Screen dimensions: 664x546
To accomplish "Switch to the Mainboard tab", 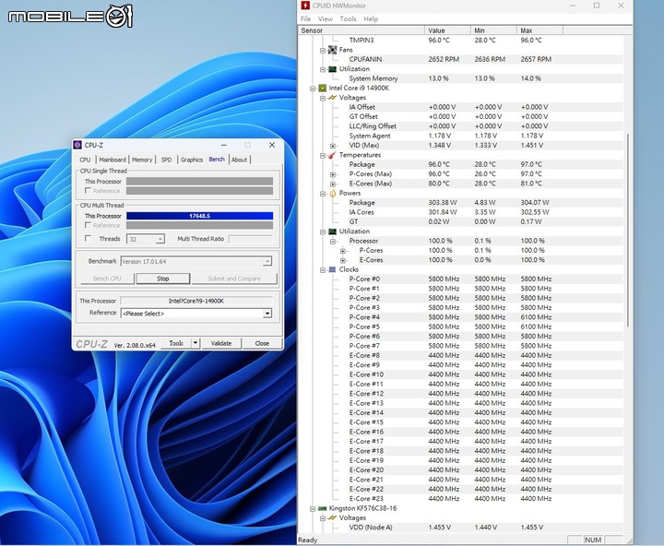I will 113,160.
